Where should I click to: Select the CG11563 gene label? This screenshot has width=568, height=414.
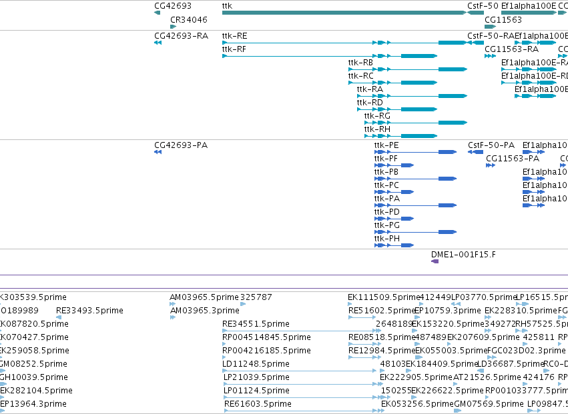[x=503, y=19]
